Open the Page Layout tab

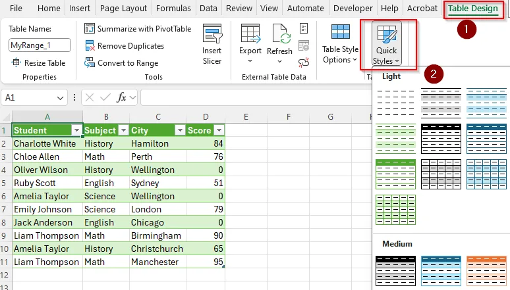tap(123, 8)
